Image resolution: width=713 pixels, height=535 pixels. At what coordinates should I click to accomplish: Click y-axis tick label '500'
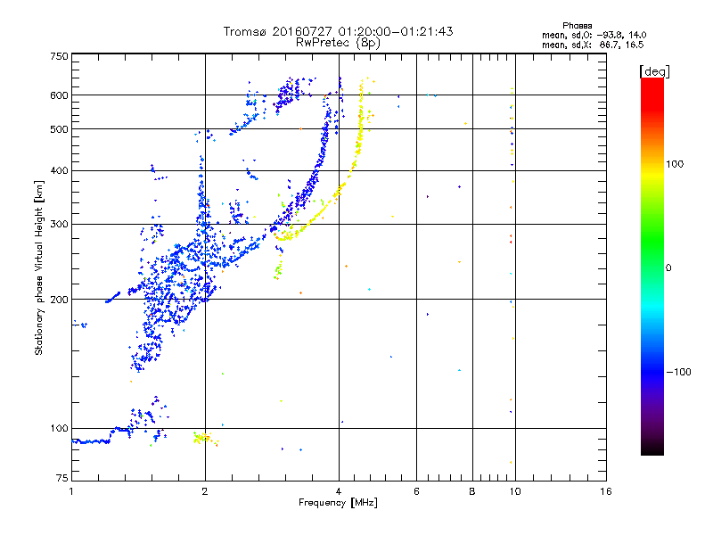(x=59, y=129)
